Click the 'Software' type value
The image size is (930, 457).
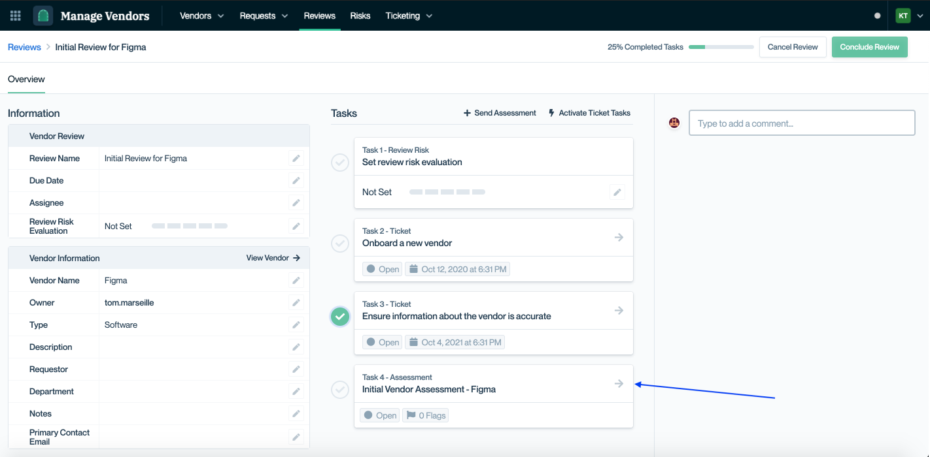[121, 325]
